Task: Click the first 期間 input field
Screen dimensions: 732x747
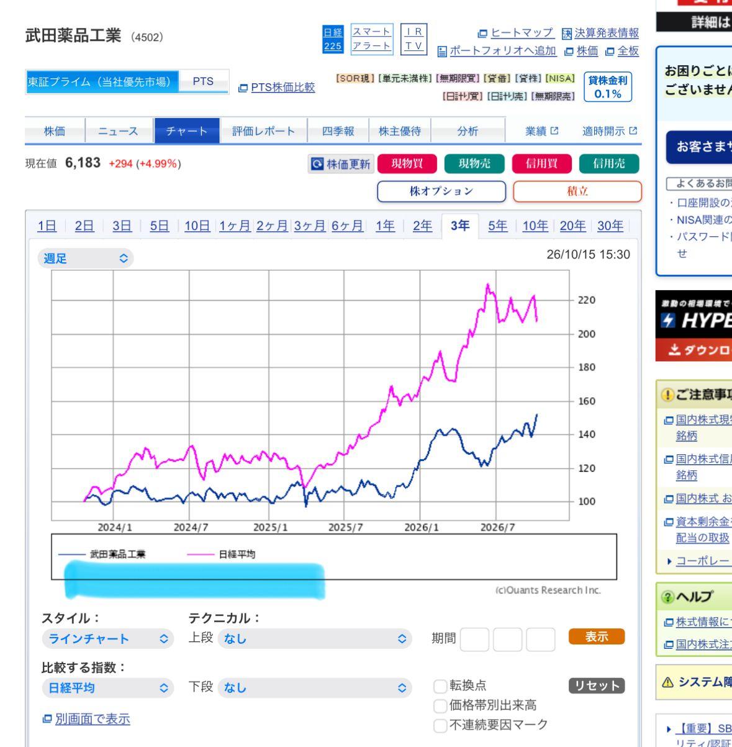Action: pyautogui.click(x=475, y=639)
